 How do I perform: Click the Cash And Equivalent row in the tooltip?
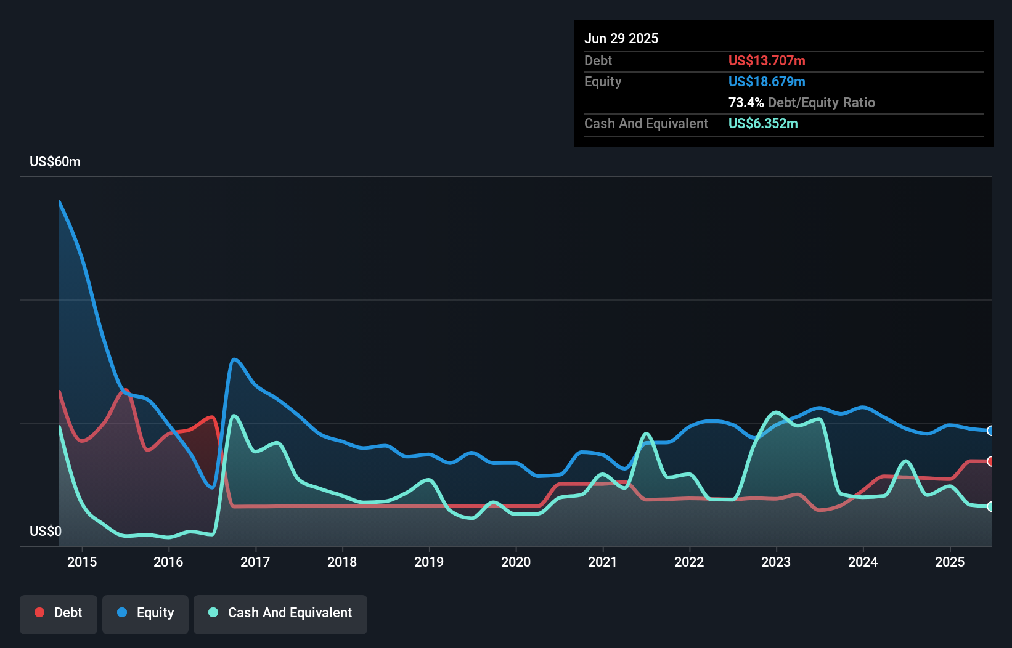point(646,123)
